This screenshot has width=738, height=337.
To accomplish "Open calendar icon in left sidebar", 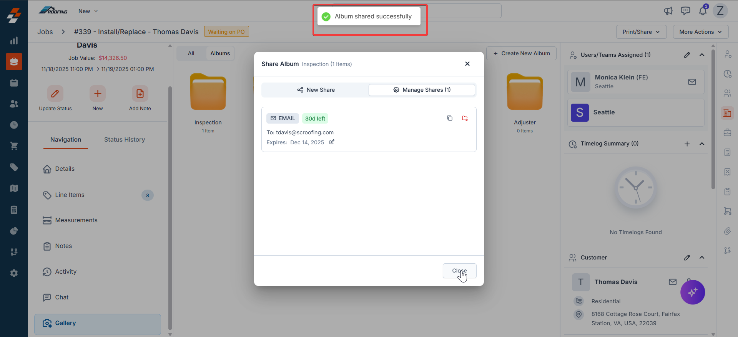I will pos(14,83).
